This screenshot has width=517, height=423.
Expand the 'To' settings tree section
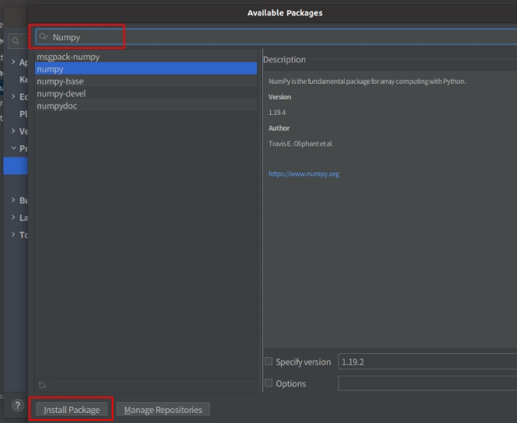13,234
